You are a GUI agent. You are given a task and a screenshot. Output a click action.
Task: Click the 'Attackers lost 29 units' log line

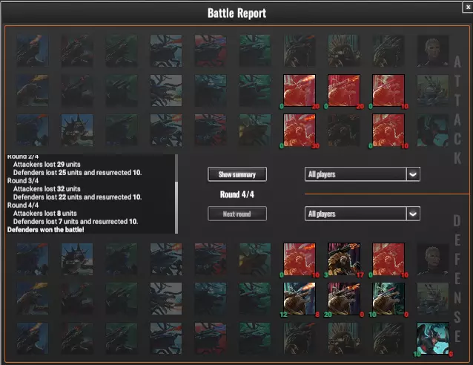click(x=47, y=165)
